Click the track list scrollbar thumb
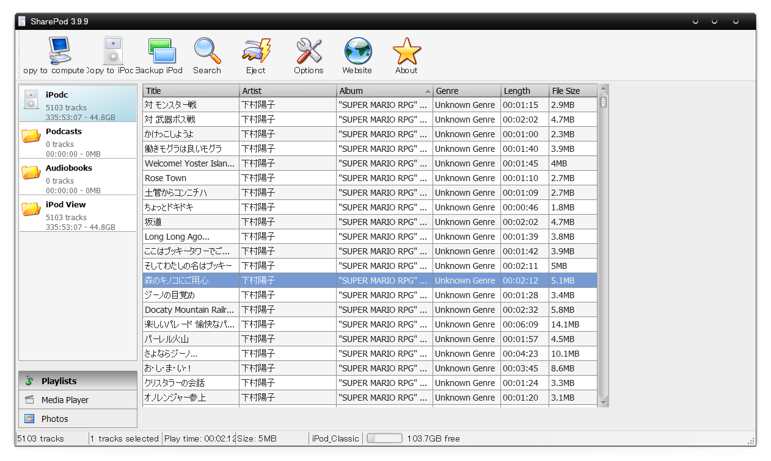Image resolution: width=771 pixels, height=461 pixels. 604,102
